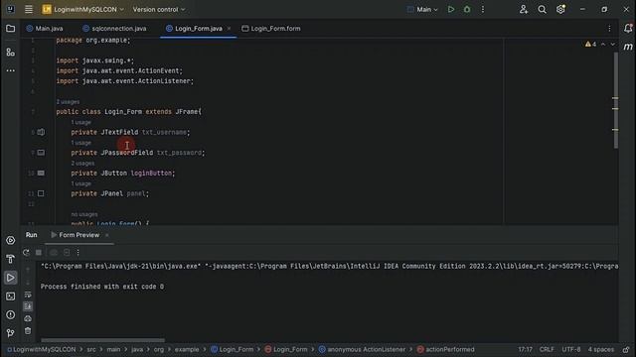This screenshot has width=636, height=357.
Task: Open the Problems tool window
Action: tap(11, 314)
